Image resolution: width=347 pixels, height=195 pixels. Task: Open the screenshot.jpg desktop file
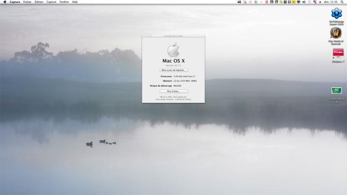pos(337,91)
